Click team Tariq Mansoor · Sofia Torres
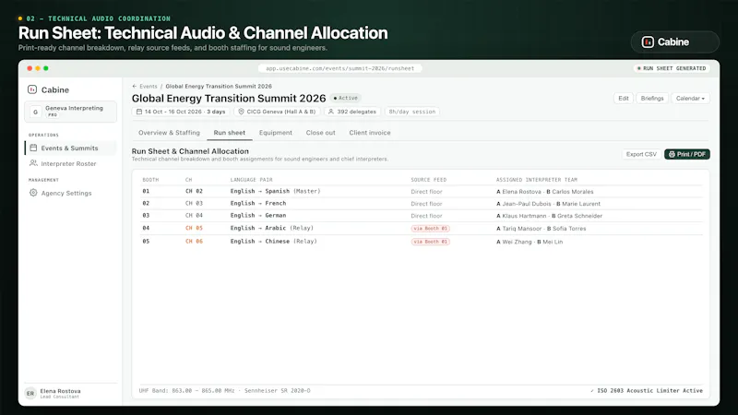 [542, 229]
